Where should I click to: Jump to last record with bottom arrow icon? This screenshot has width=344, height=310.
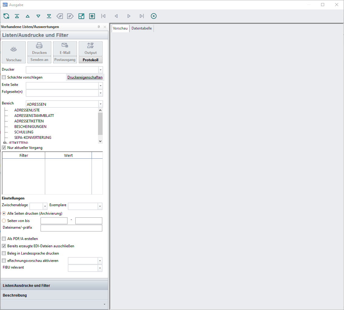[49, 16]
